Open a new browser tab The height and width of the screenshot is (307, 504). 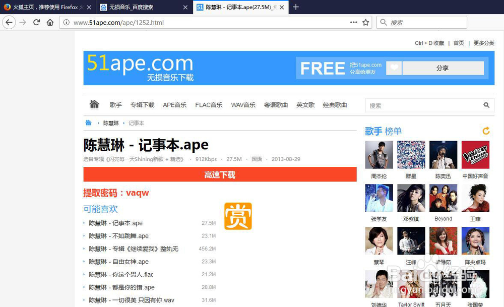coord(296,7)
